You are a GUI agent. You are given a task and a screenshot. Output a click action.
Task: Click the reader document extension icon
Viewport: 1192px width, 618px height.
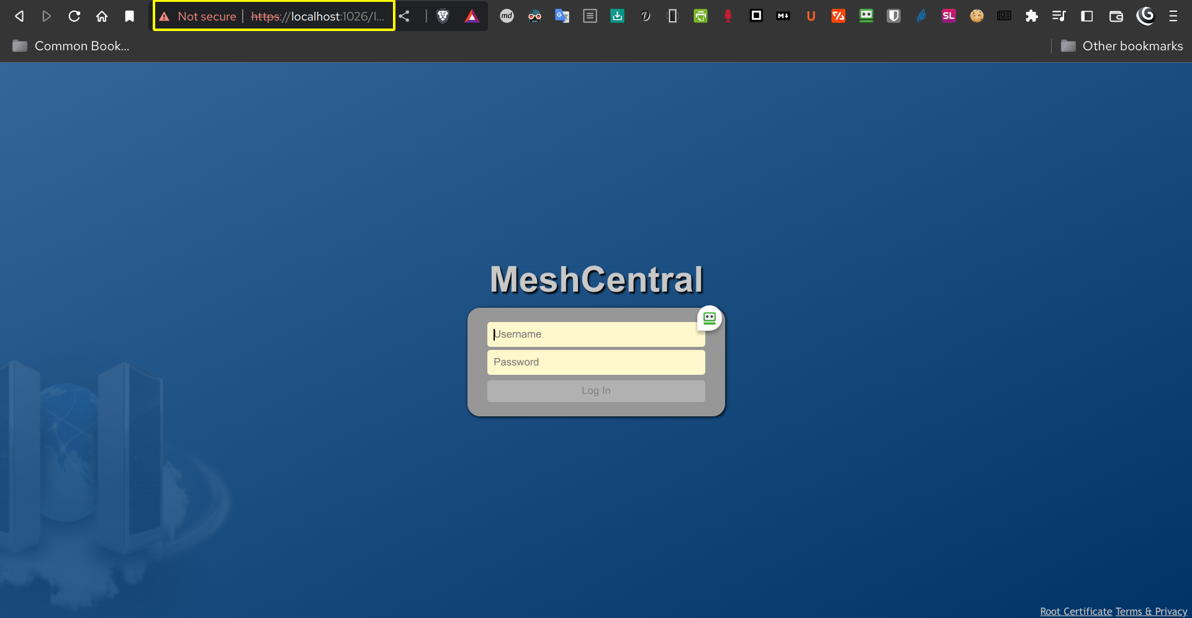(x=590, y=16)
